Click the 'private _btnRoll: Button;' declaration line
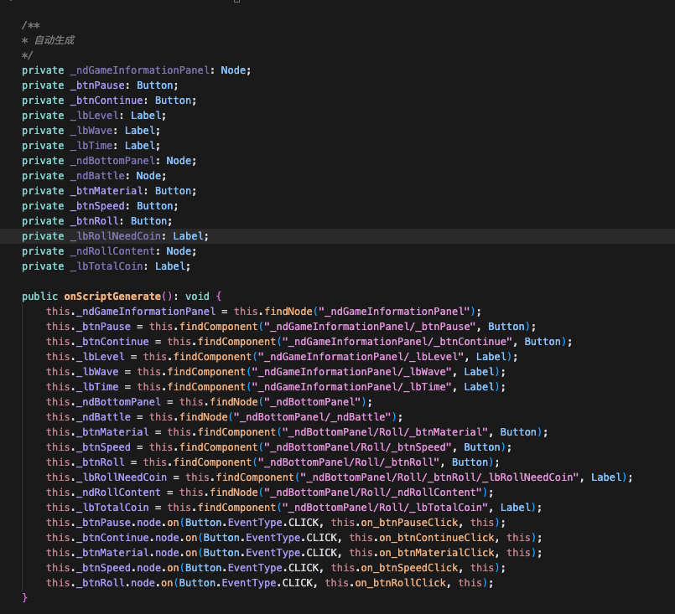The width and height of the screenshot is (675, 614). [97, 220]
